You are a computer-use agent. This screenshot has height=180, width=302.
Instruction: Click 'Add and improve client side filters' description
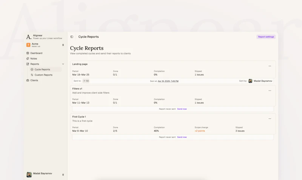[x=91, y=93]
